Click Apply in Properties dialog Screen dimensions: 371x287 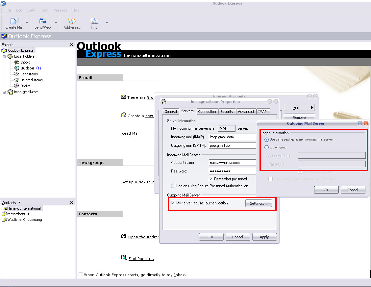click(264, 237)
